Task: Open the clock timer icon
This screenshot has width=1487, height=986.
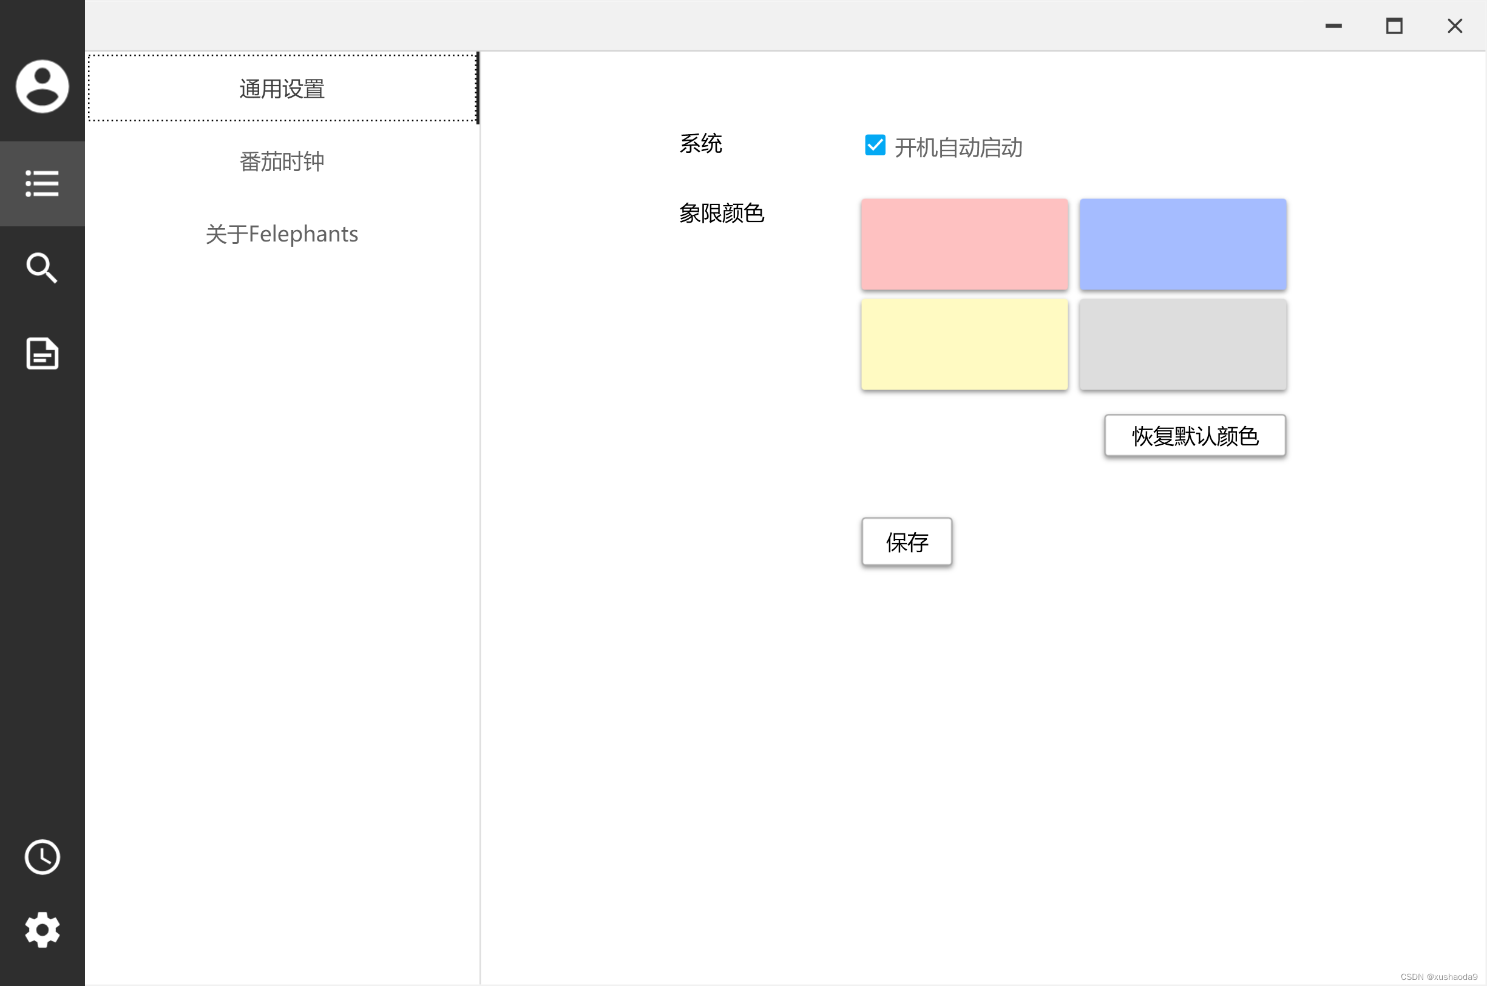Action: [42, 857]
